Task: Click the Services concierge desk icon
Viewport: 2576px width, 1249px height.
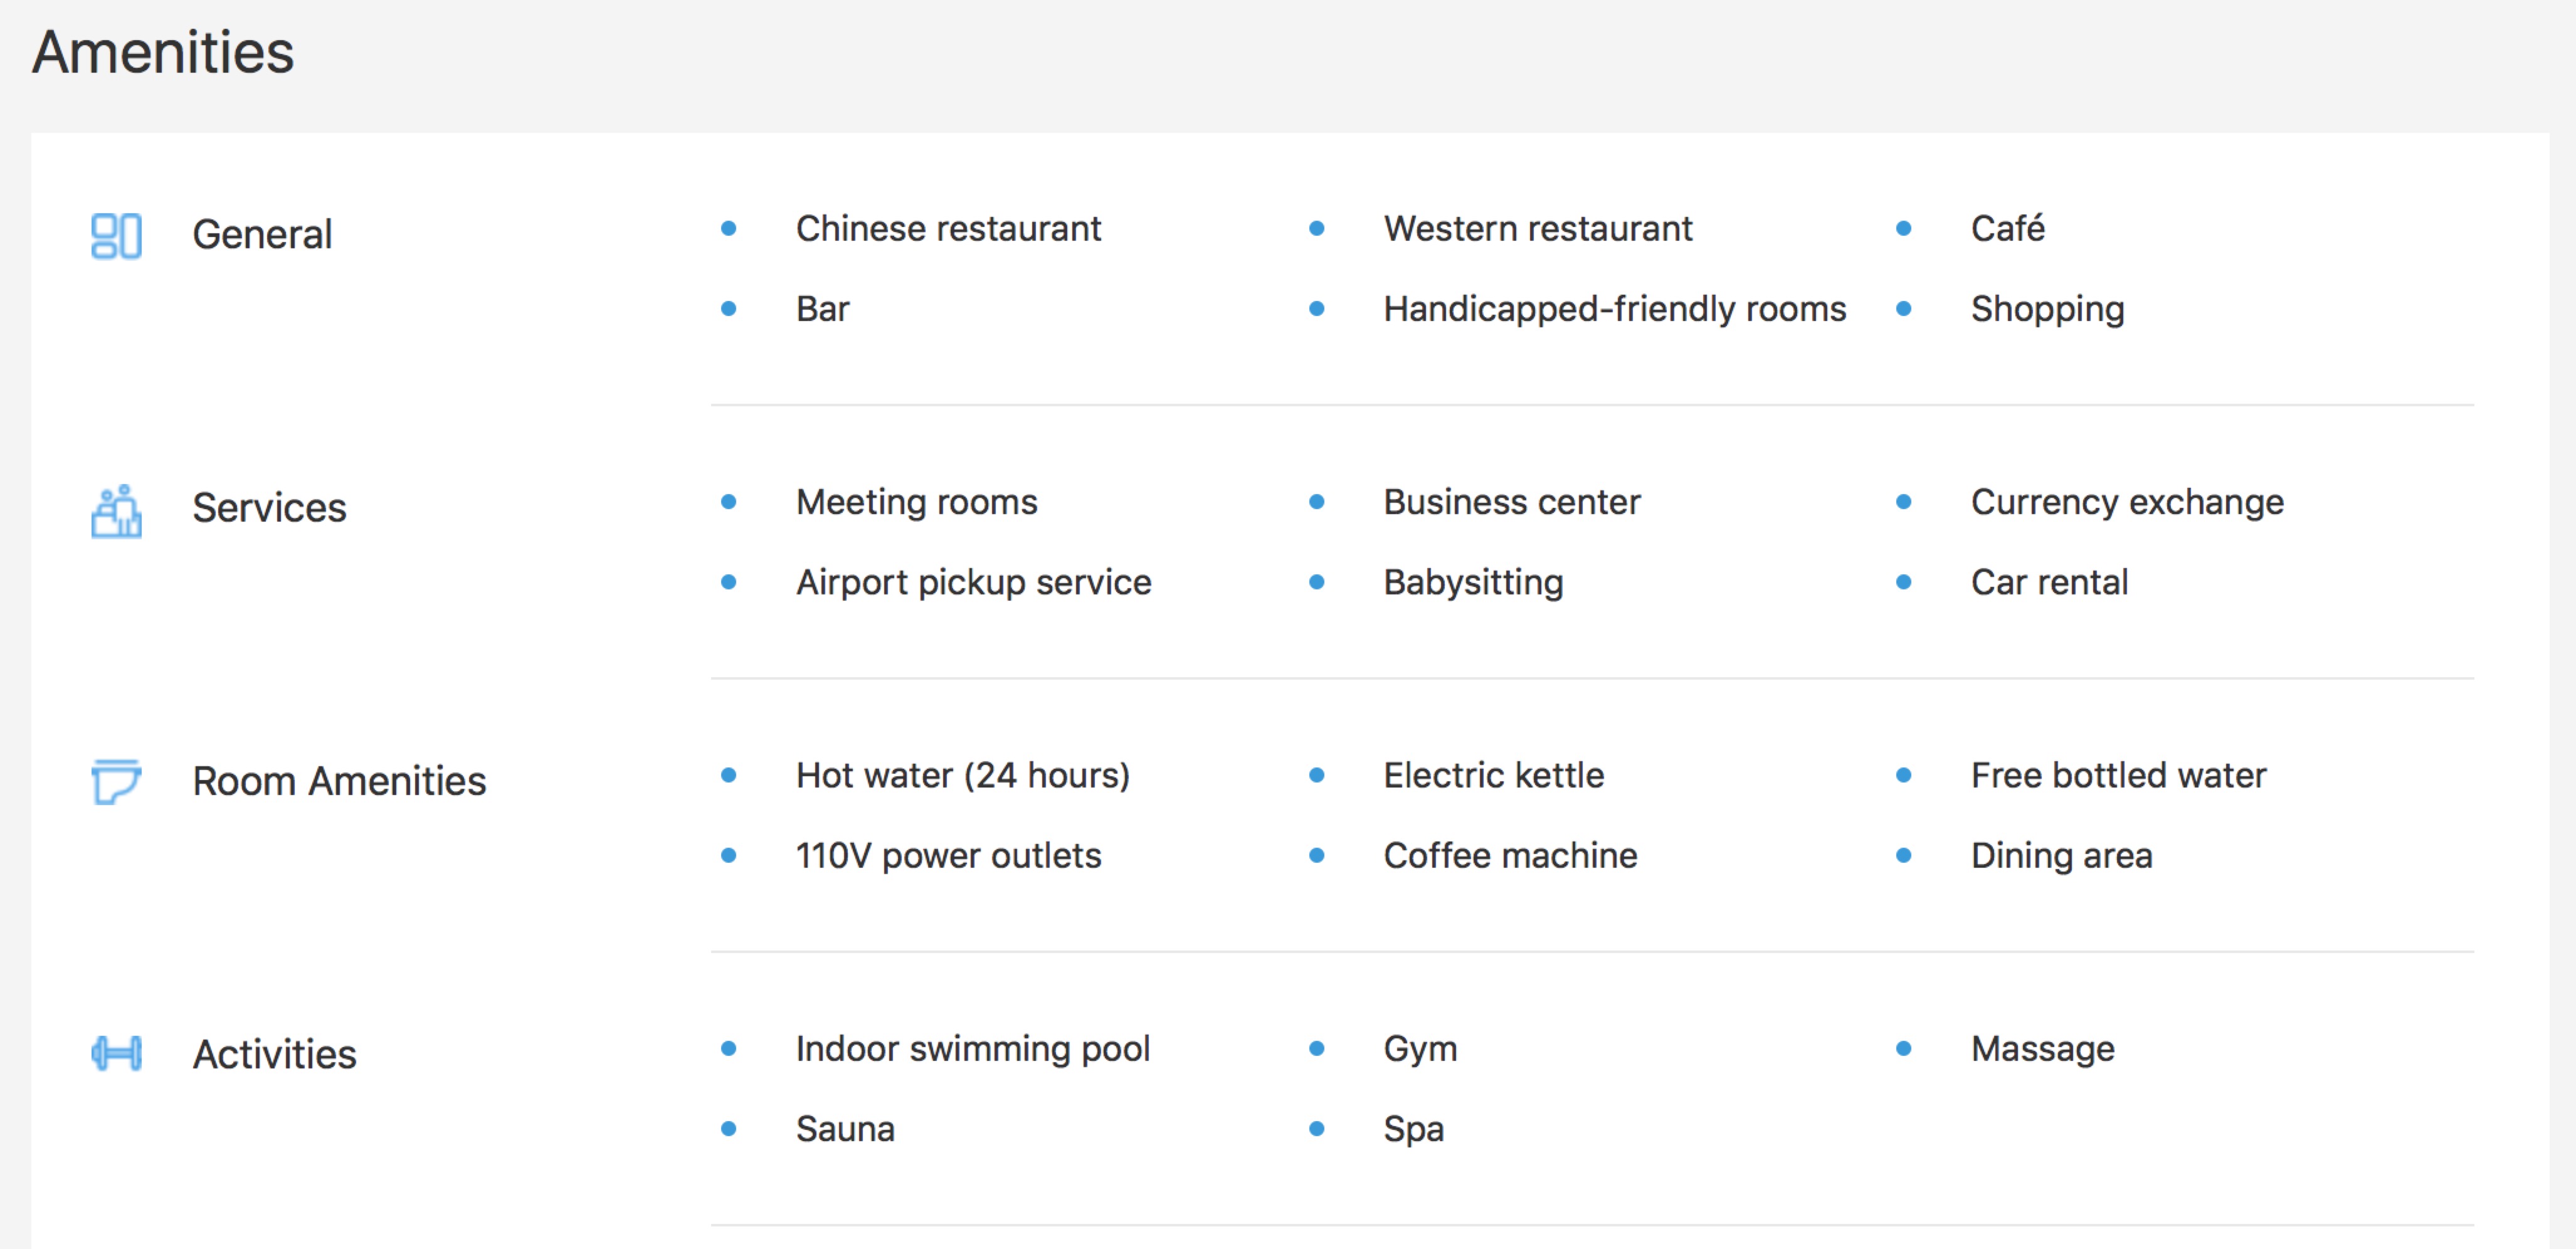Action: [x=116, y=511]
